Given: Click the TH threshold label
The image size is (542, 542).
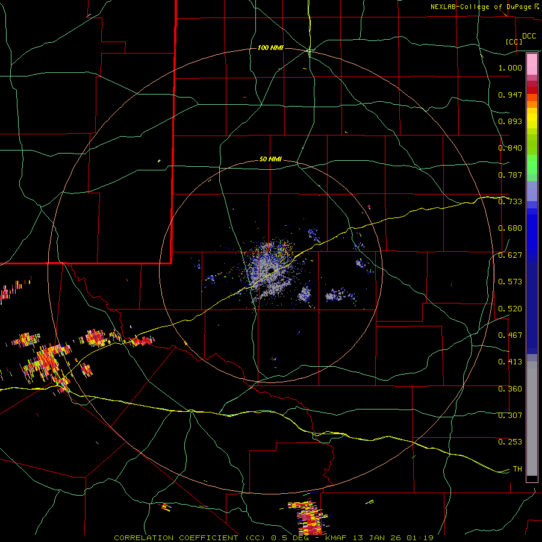Looking at the screenshot, I should click(x=517, y=469).
